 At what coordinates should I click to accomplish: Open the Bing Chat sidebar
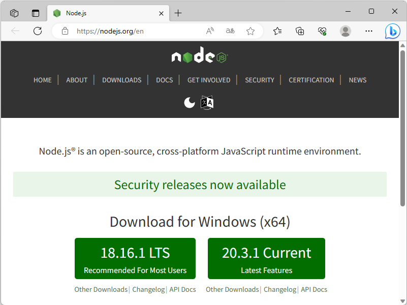392,31
